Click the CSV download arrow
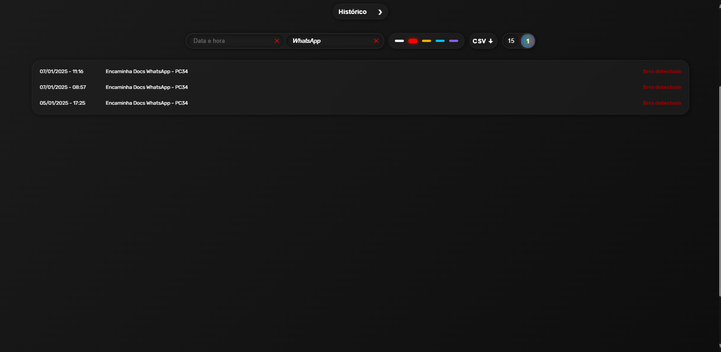The image size is (721, 352). click(490, 41)
